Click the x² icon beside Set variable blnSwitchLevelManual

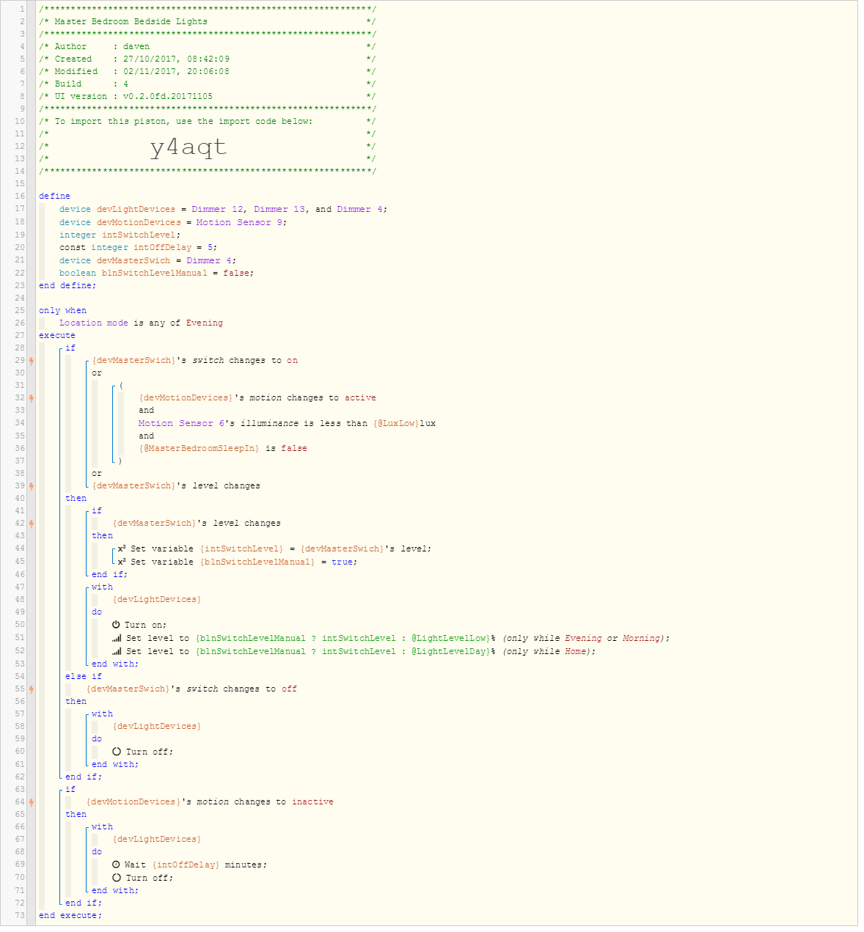coord(122,562)
